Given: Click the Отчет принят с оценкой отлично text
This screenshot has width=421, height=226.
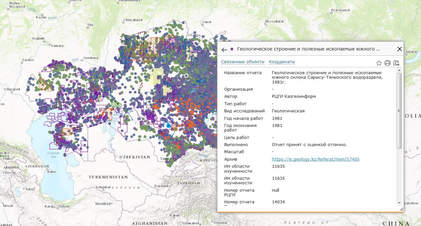Looking at the screenshot, I should pos(309,145).
